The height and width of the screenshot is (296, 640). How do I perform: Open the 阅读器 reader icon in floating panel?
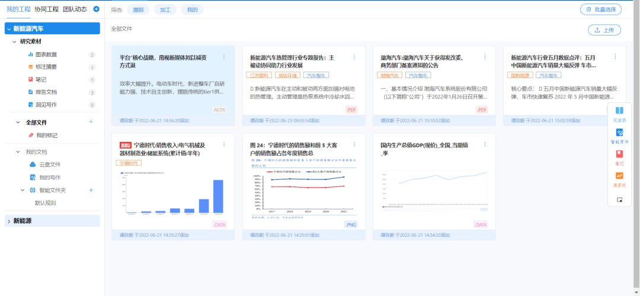coord(619,111)
